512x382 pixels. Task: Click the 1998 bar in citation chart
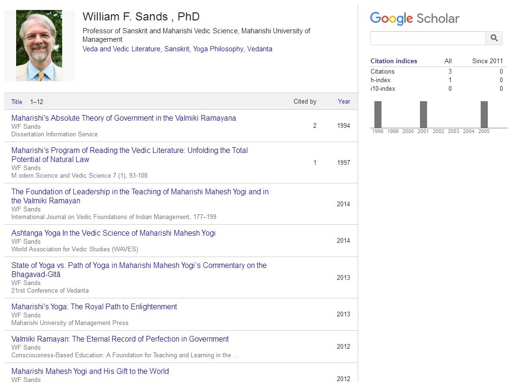pyautogui.click(x=378, y=115)
